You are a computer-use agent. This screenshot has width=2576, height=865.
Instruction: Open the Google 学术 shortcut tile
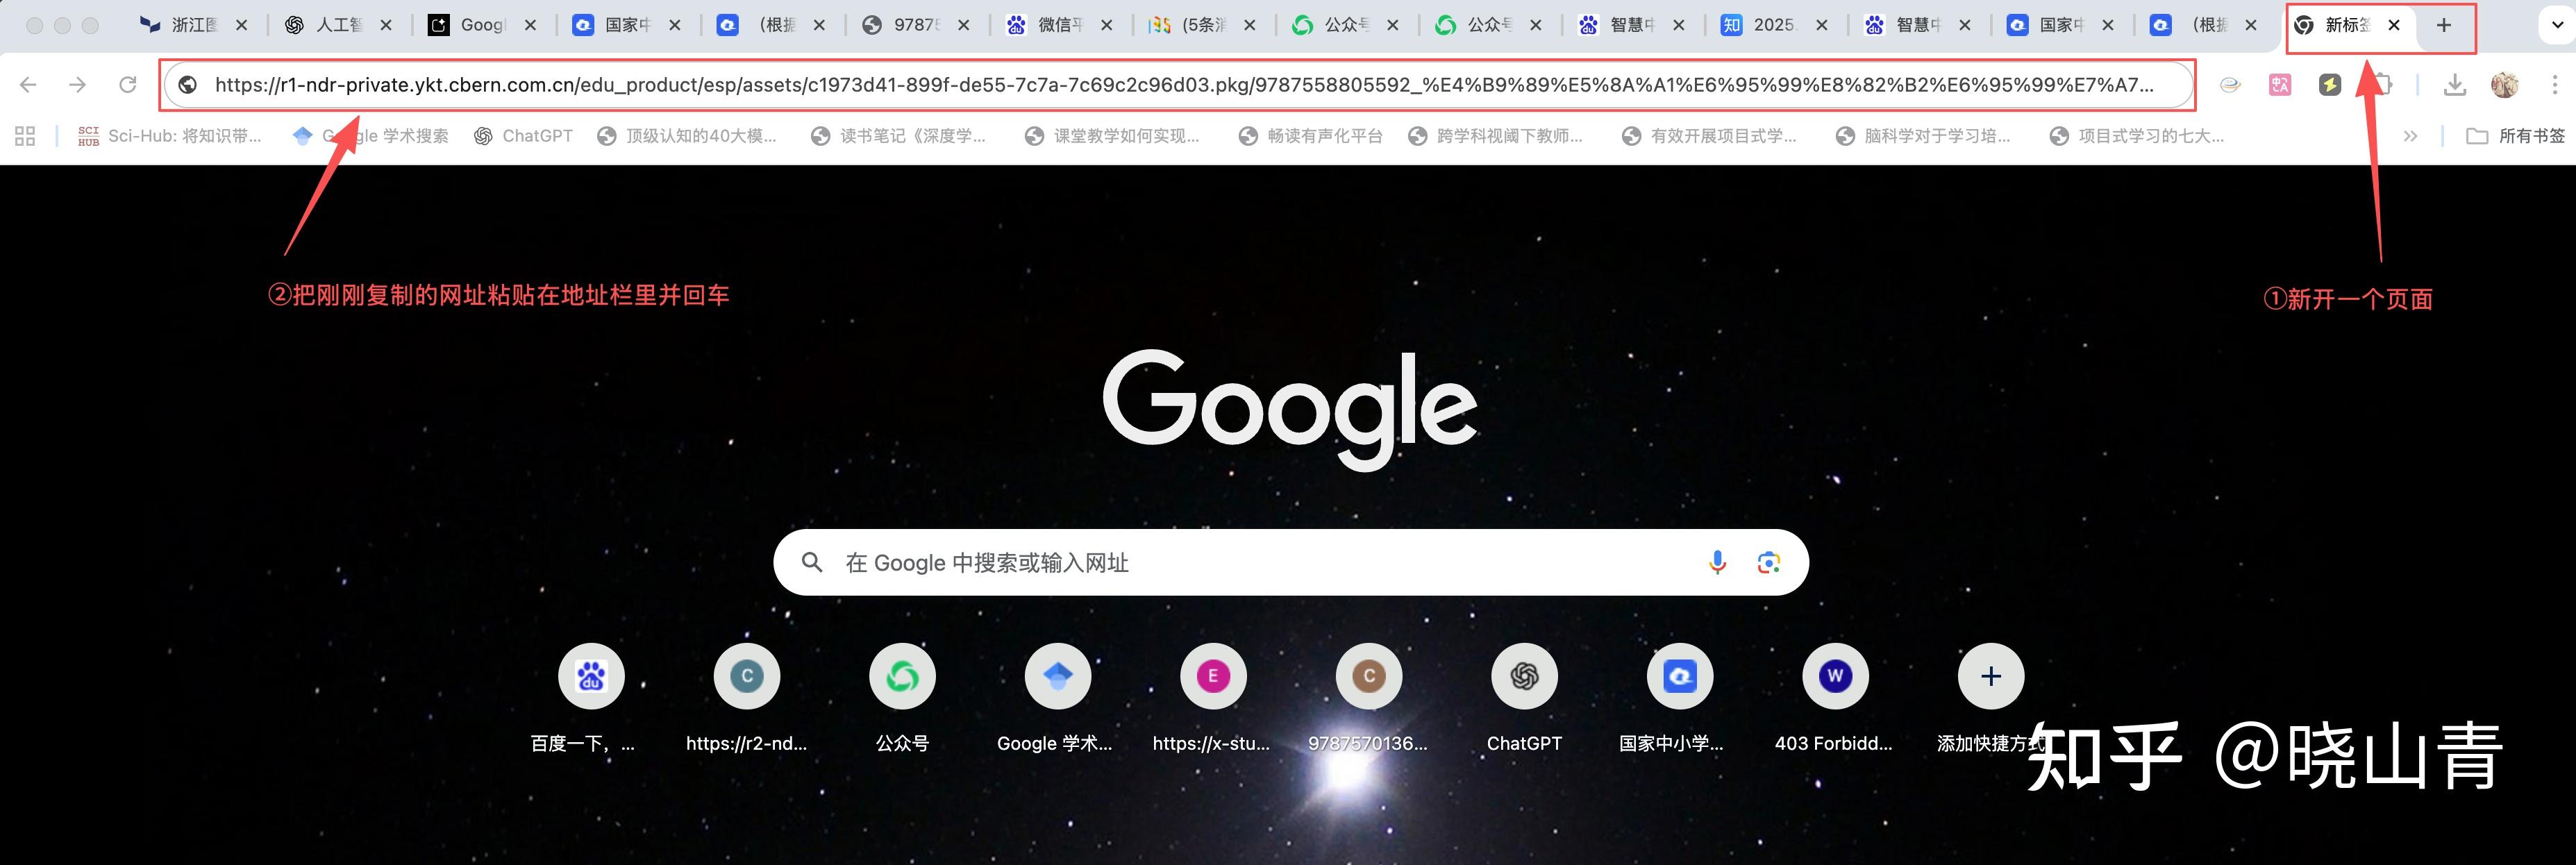click(x=1058, y=697)
